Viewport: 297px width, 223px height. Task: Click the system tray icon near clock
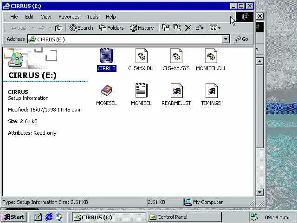tap(255, 217)
